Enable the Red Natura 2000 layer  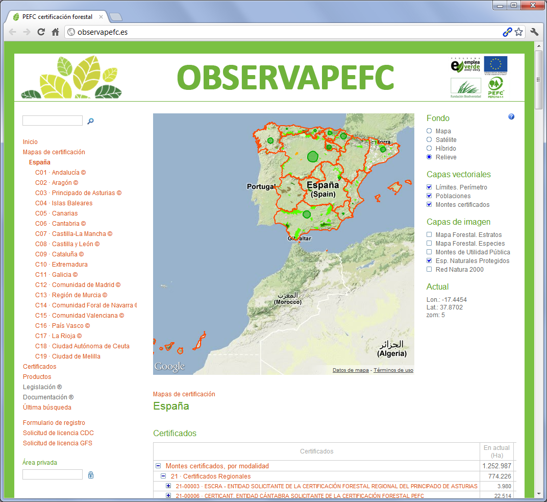429,270
